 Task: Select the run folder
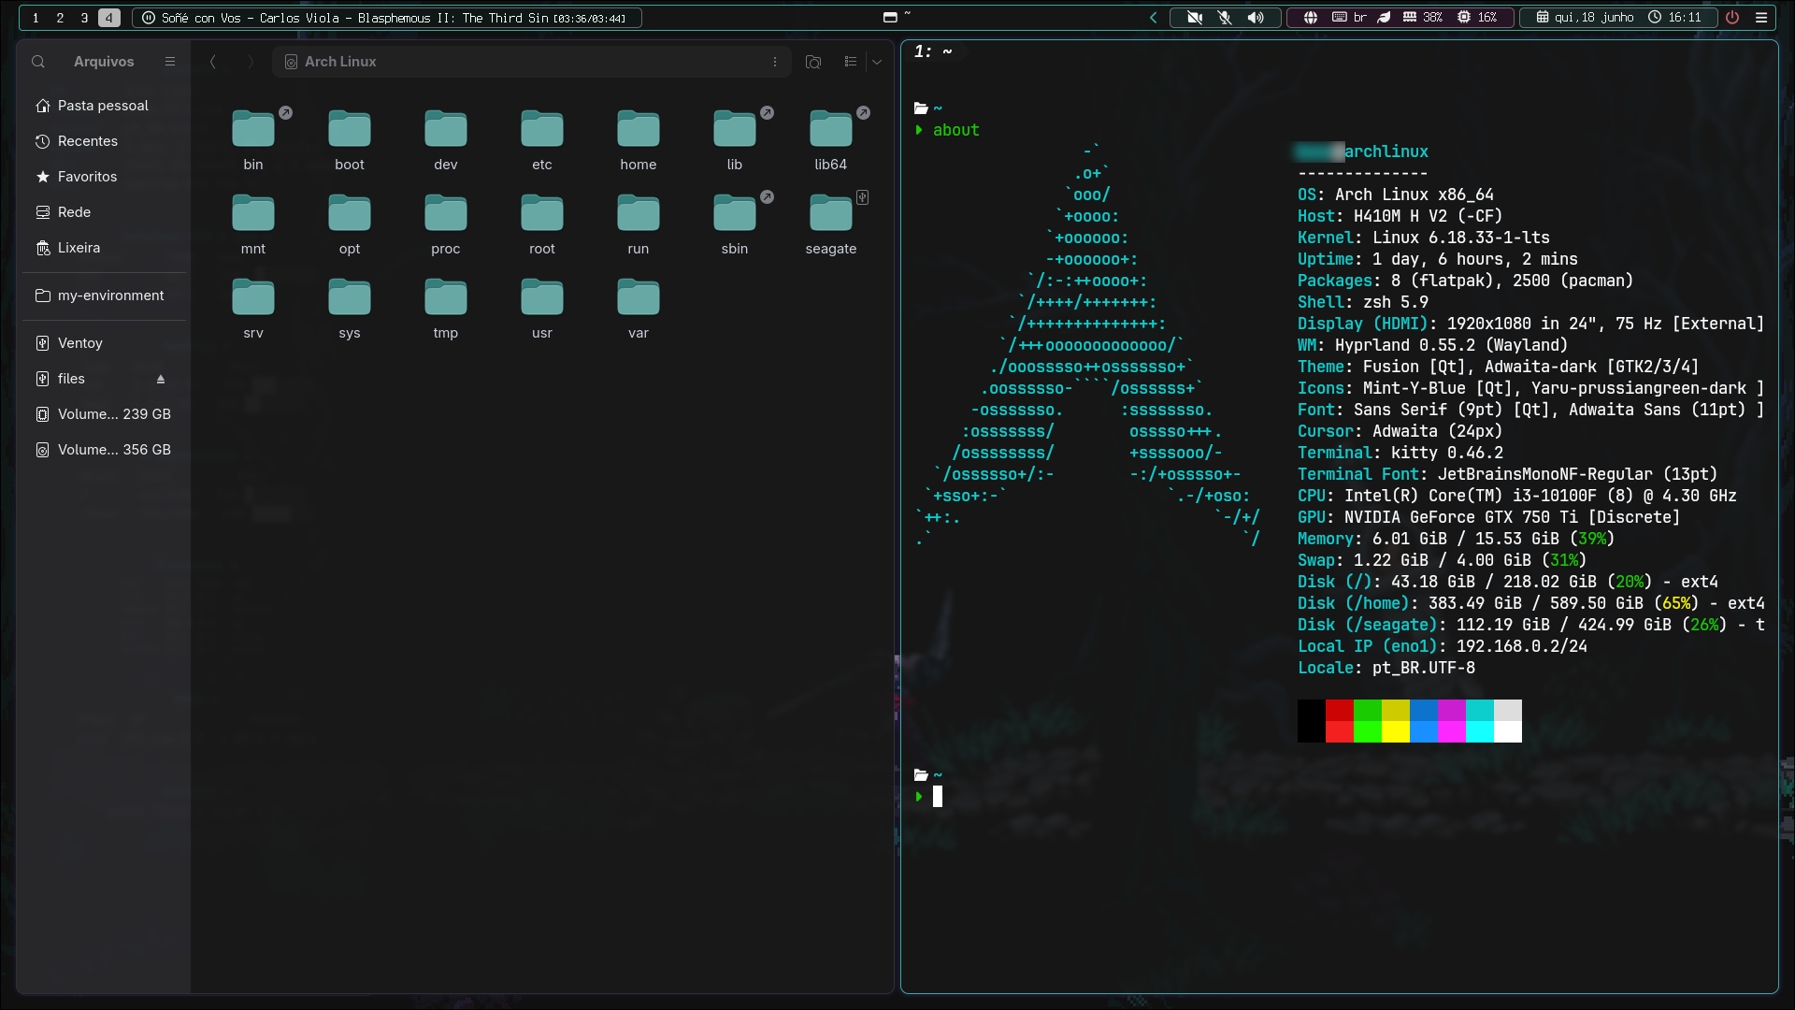(639, 224)
